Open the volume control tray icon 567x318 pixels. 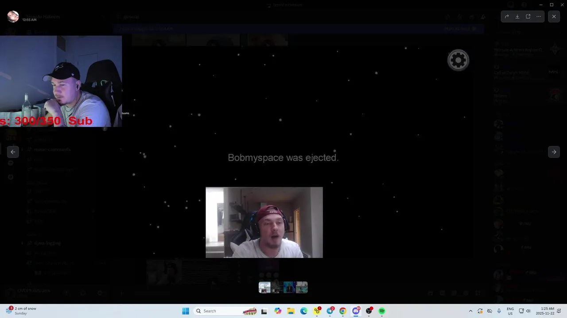pyautogui.click(x=528, y=311)
